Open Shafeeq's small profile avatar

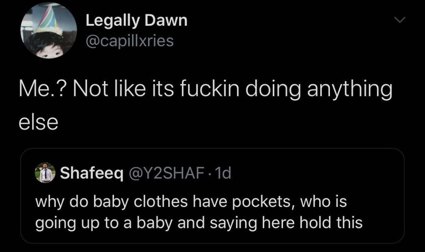(45, 173)
